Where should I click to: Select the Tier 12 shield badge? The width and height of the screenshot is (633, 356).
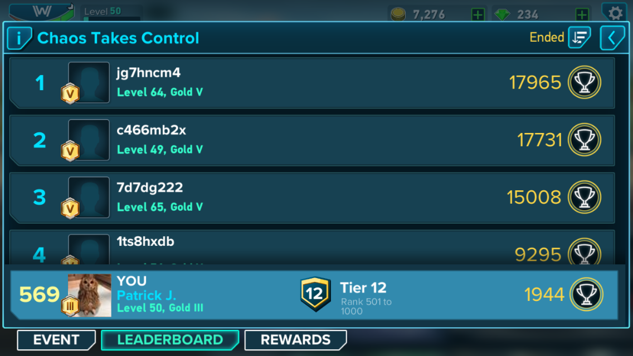coord(315,294)
